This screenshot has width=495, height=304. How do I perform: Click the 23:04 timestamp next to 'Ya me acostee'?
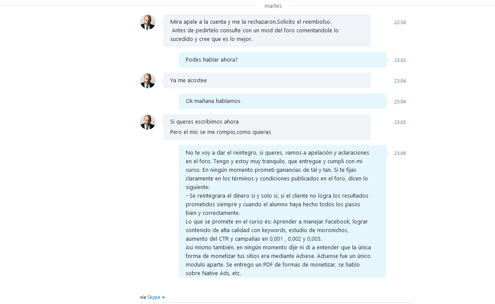400,81
